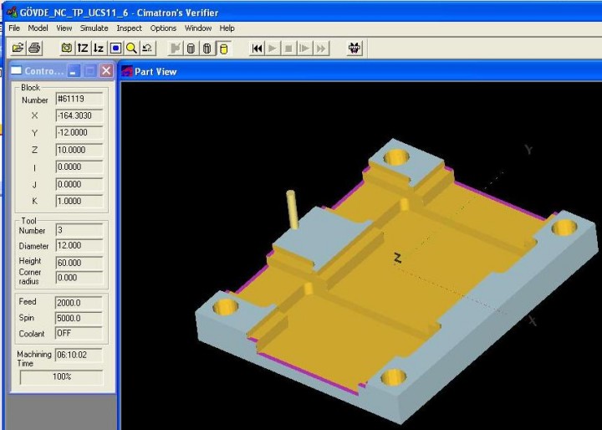Viewport: 602px width, 430px height.
Task: Click the down-arrow Z view icon
Action: [99, 49]
